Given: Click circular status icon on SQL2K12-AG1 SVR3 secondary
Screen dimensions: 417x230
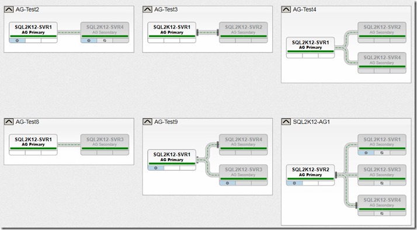Looking at the screenshot, I should (382, 183).
